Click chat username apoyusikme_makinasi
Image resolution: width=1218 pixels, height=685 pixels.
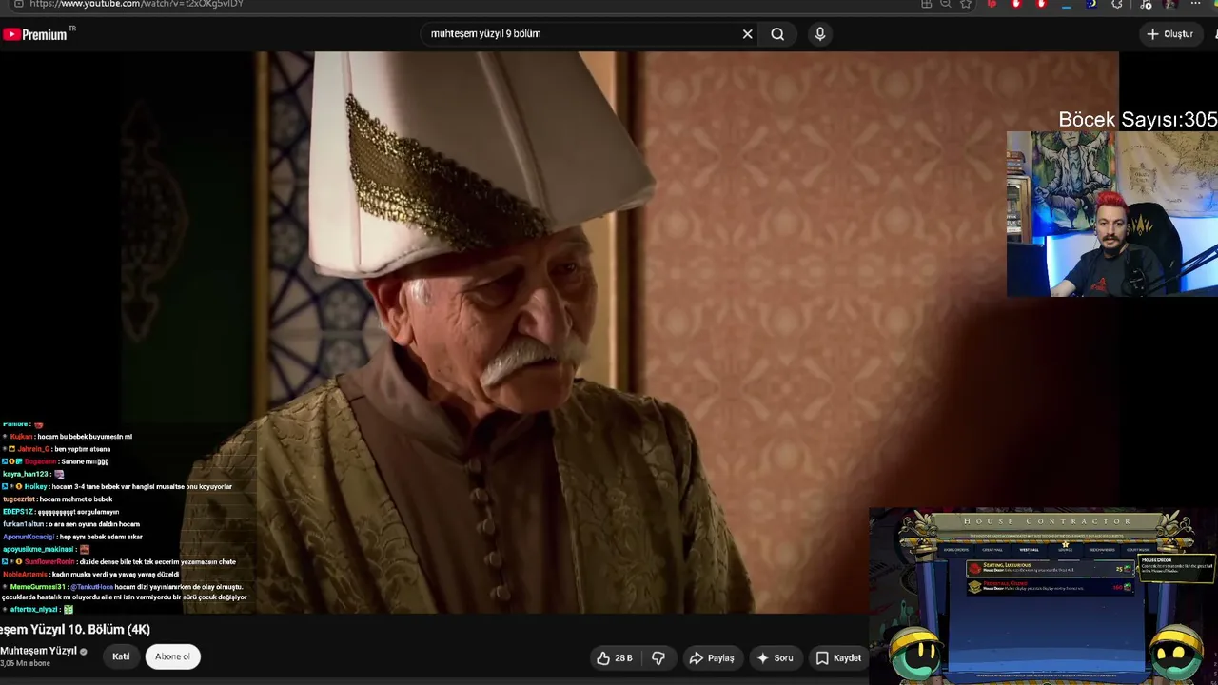38,549
